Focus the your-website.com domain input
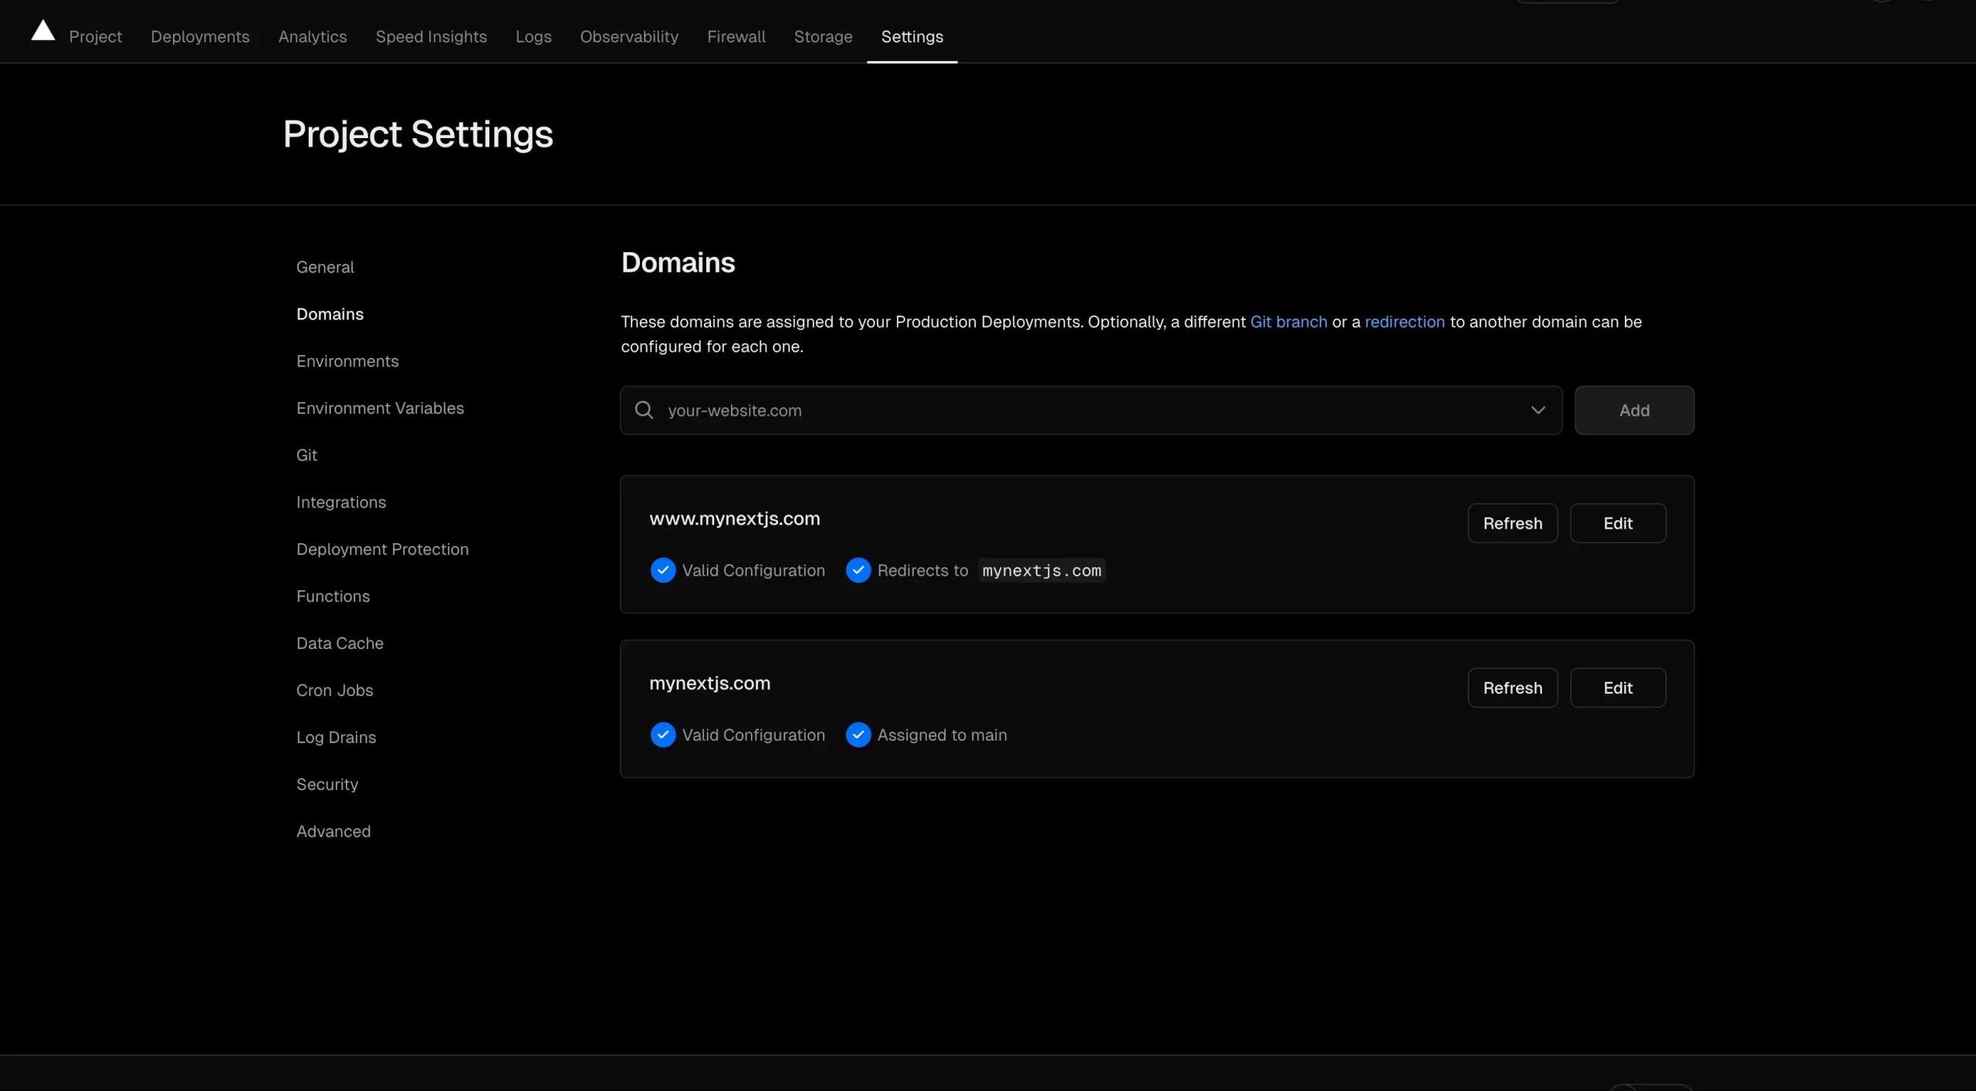The image size is (1976, 1091). tap(1091, 410)
